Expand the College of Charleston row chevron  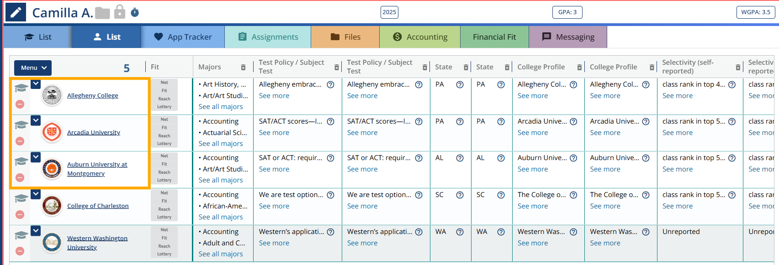click(x=36, y=194)
